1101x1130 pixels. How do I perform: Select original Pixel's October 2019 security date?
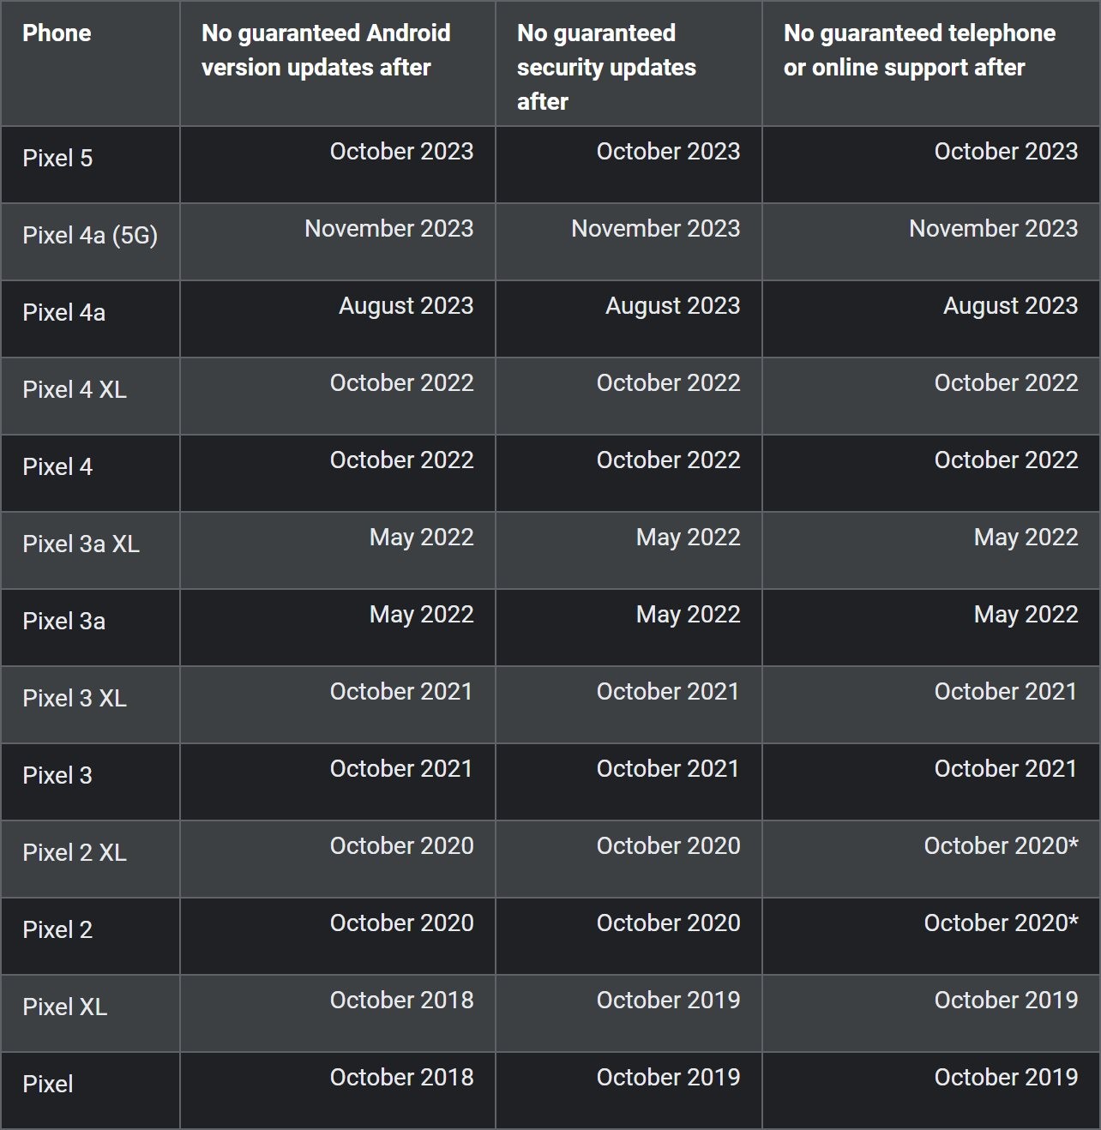(x=668, y=1078)
